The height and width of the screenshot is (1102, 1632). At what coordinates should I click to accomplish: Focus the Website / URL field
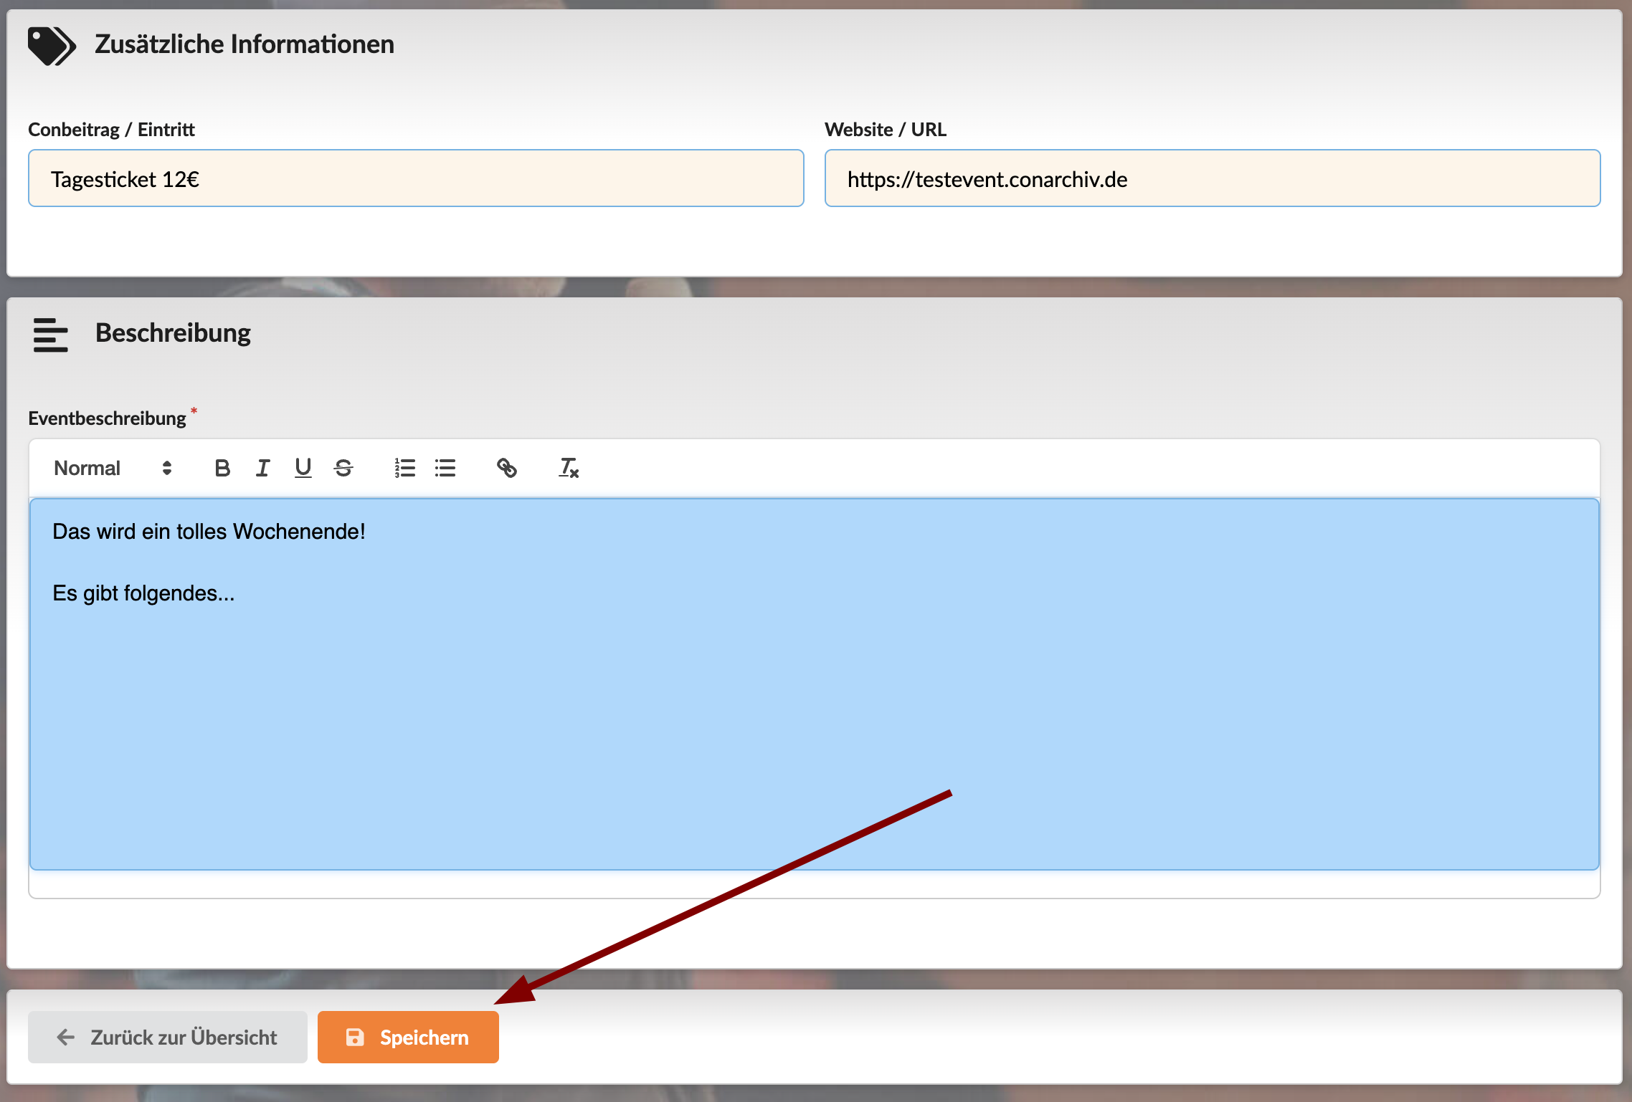(x=1212, y=179)
